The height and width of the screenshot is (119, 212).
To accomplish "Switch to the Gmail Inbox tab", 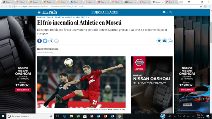I will tap(90, 2).
